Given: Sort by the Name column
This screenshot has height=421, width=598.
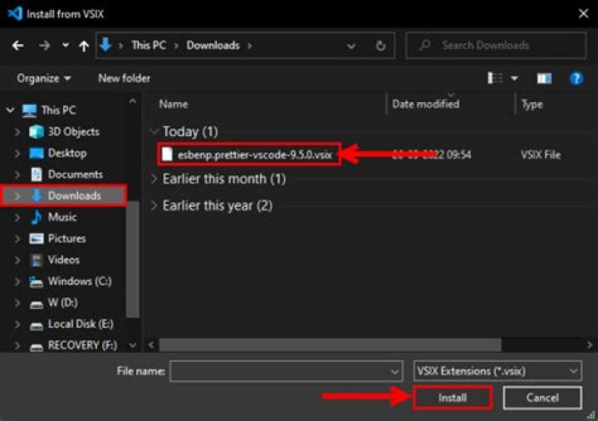Looking at the screenshot, I should click(173, 104).
